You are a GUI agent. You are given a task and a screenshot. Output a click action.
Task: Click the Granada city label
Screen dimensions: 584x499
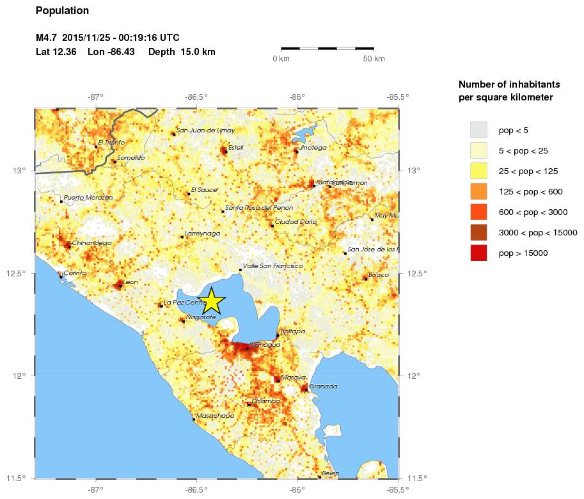pos(323,386)
